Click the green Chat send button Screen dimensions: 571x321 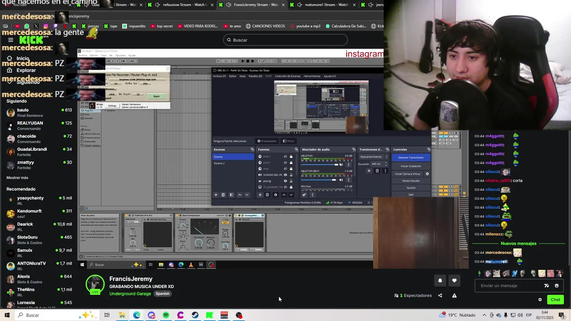[x=555, y=300]
